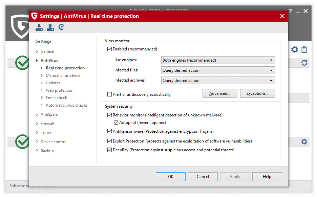The width and height of the screenshot is (317, 197).
Task: Uncheck the AntiRansomware protection option
Action: click(x=109, y=131)
